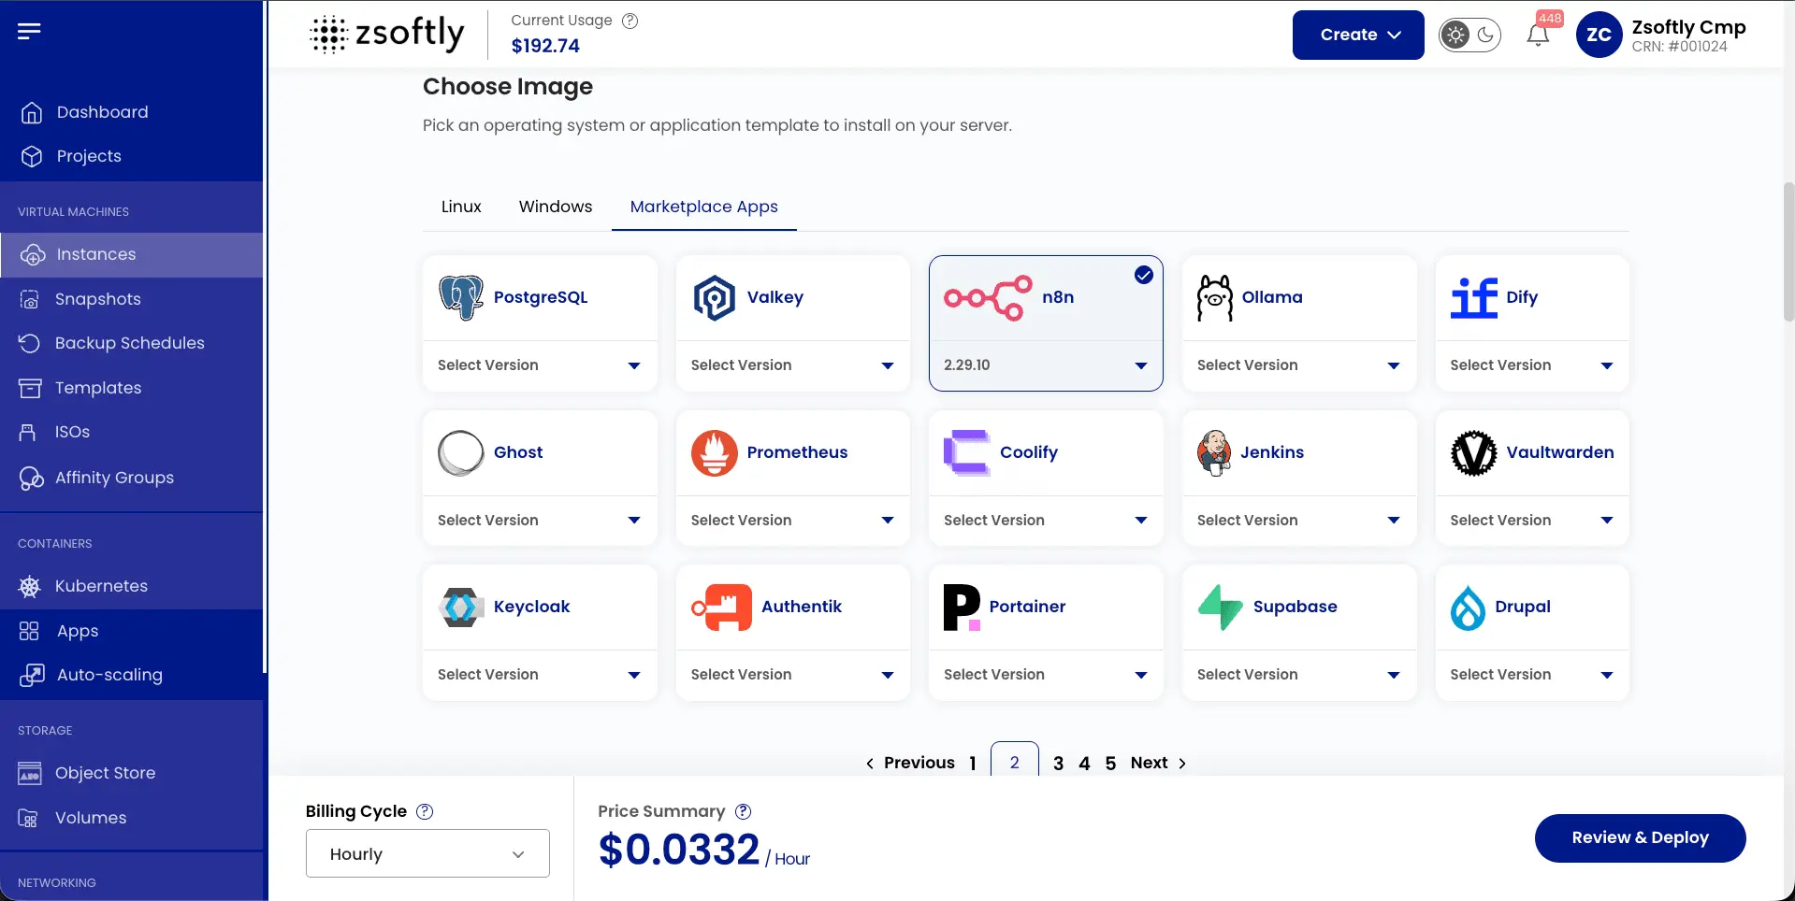Open the Snapshots sidebar label

98,299
